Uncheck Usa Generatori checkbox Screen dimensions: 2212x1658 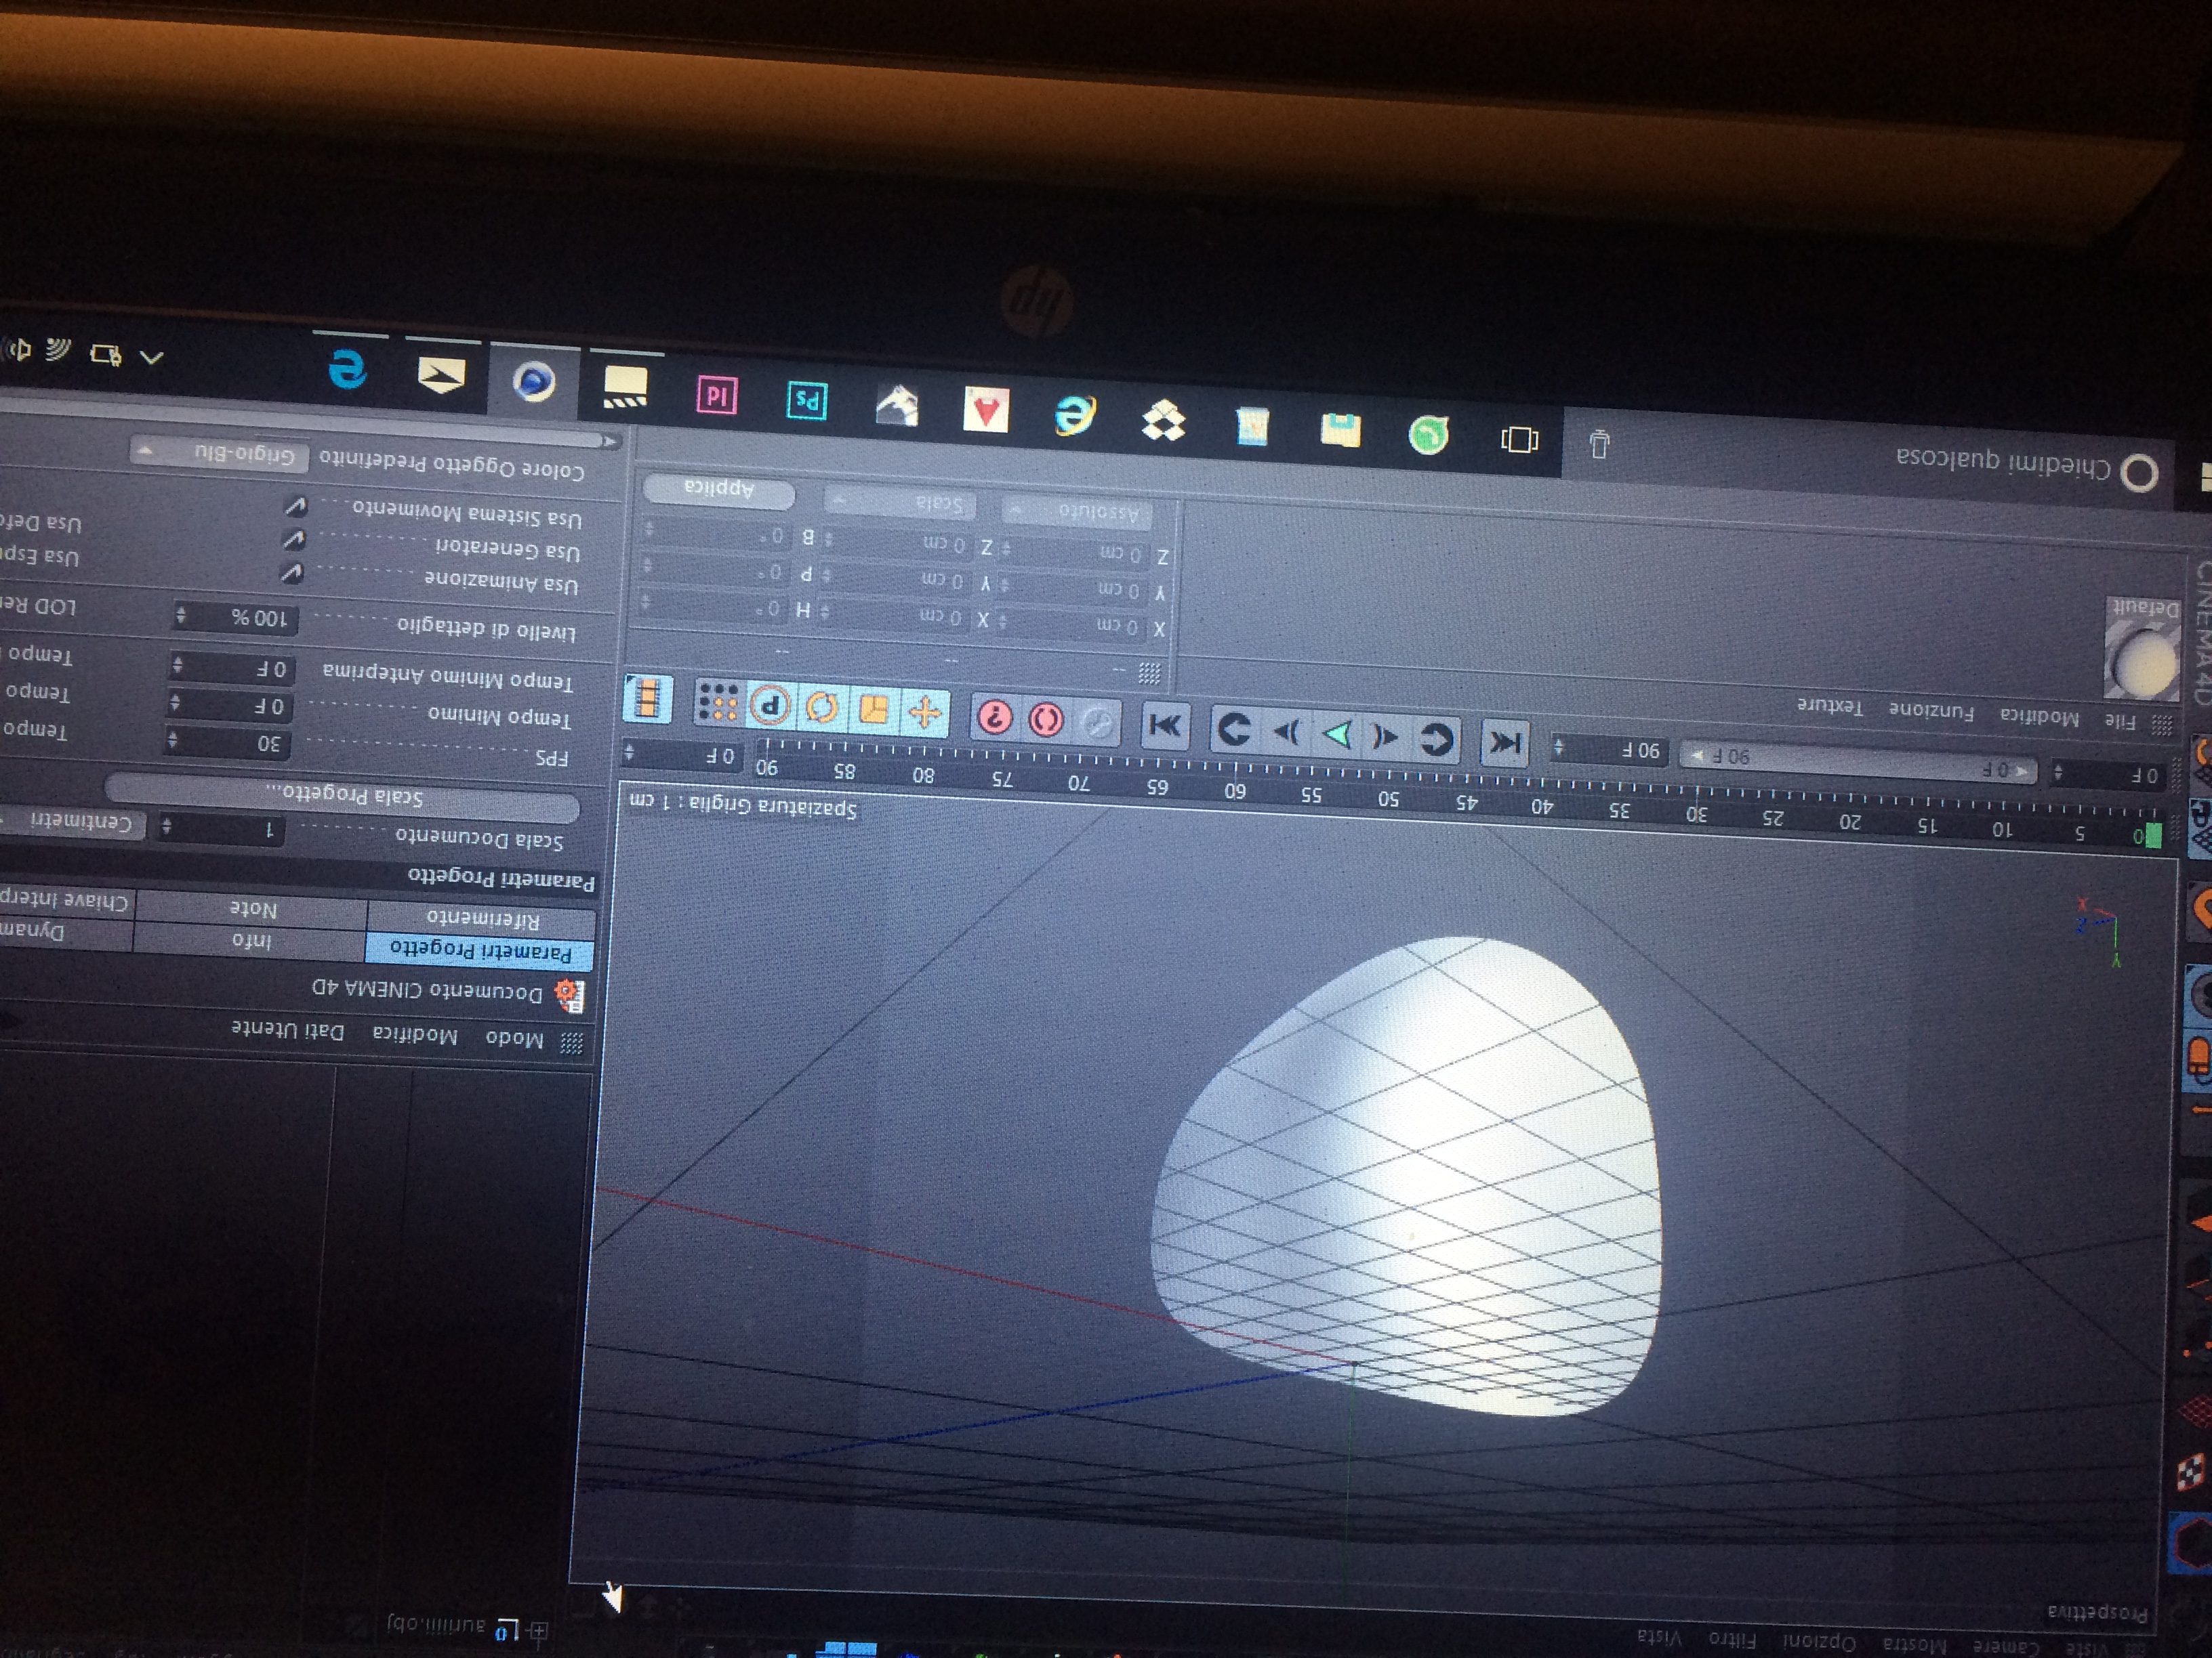click(293, 540)
